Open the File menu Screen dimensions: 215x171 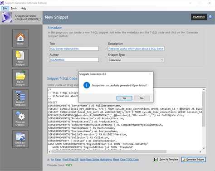coord(5,8)
